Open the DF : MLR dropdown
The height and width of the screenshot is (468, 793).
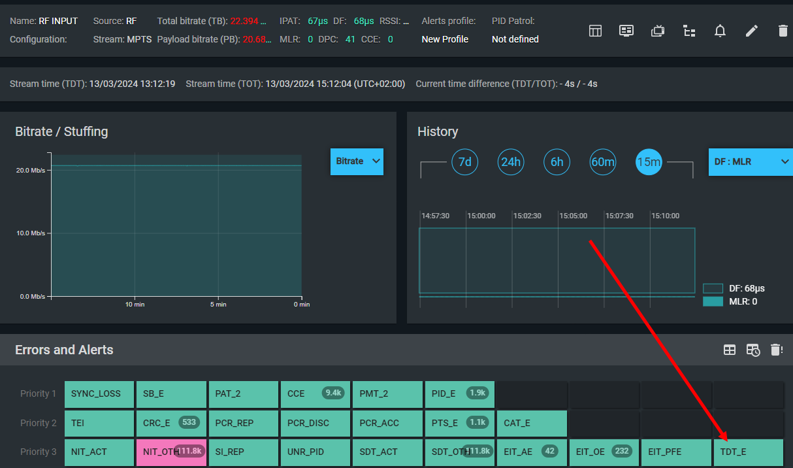point(750,162)
